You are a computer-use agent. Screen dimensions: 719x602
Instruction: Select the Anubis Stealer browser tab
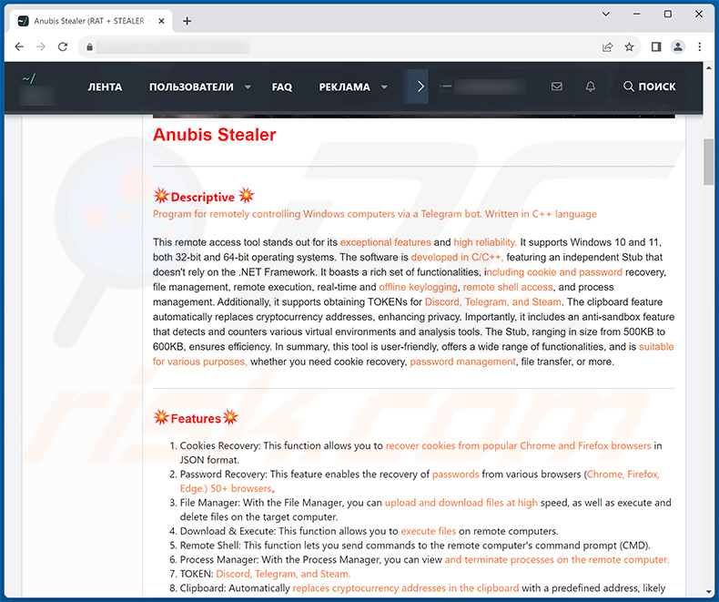tap(90, 21)
